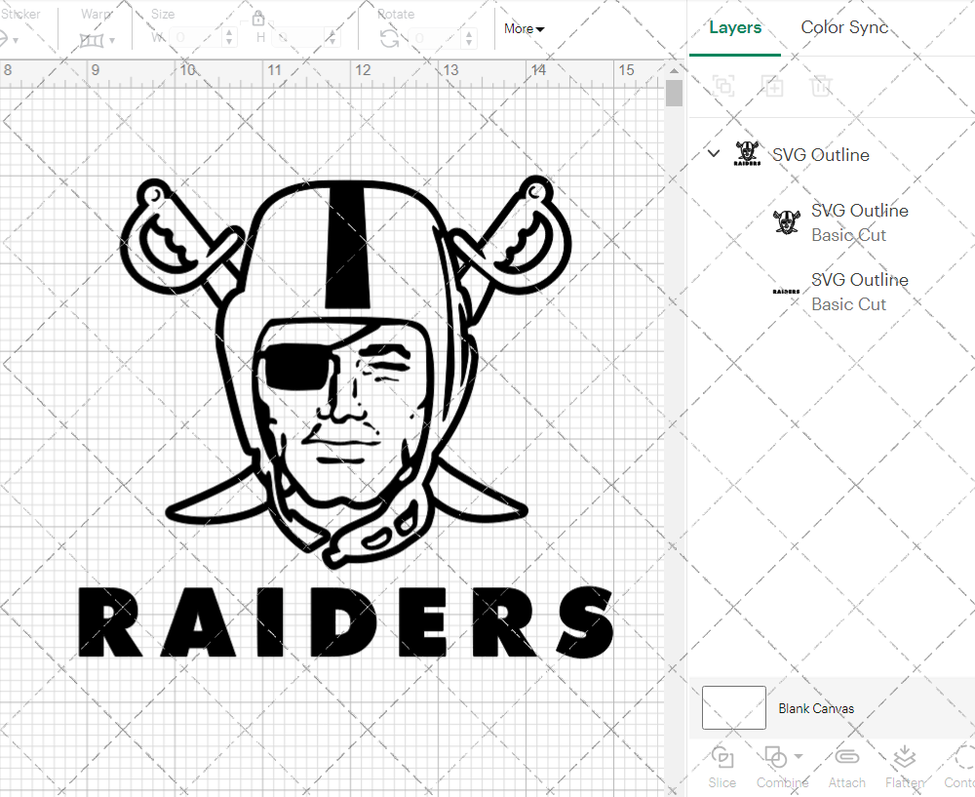975x797 pixels.
Task: Open the Sticker dropdown arrow
Action: (x=15, y=41)
